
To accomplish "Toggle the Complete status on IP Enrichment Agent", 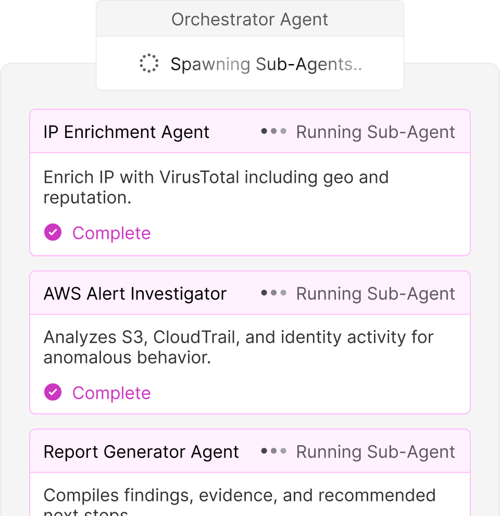I will click(x=96, y=232).
